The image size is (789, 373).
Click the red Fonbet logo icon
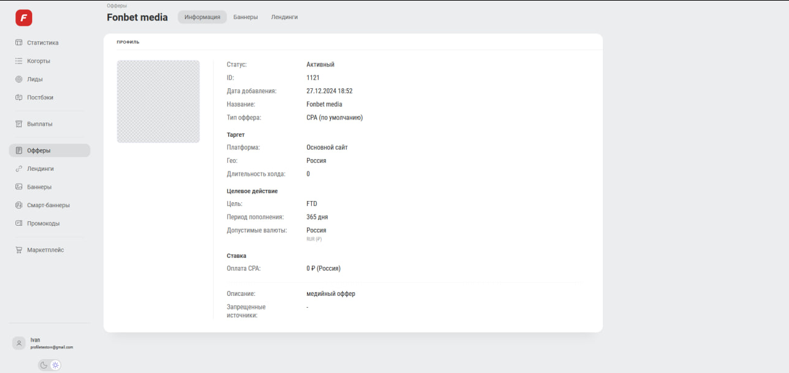point(23,18)
